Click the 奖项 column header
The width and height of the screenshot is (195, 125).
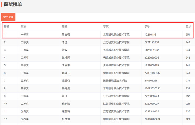[x=23, y=27]
